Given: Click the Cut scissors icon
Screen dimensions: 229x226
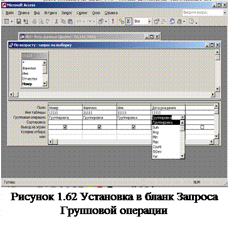Looking at the screenshot, I should click(x=56, y=21).
